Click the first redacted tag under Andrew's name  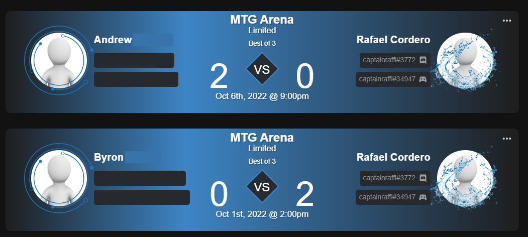tap(134, 60)
